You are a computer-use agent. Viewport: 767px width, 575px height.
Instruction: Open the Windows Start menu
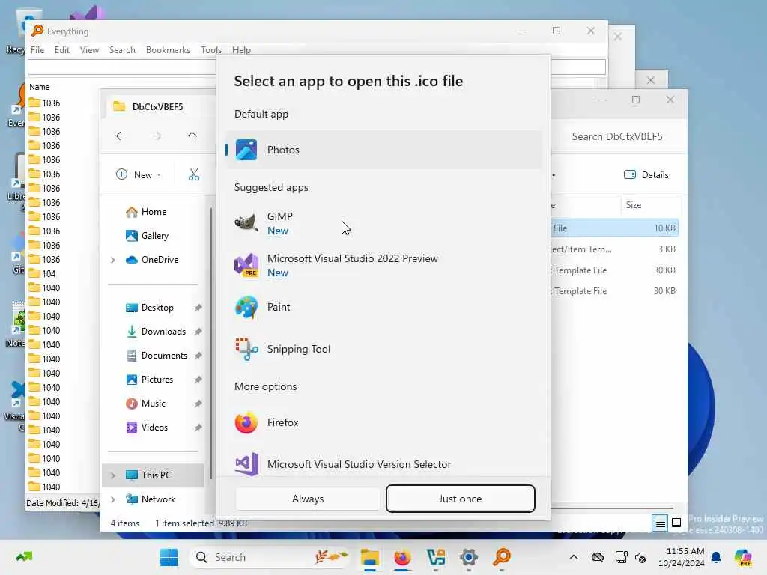[169, 557]
